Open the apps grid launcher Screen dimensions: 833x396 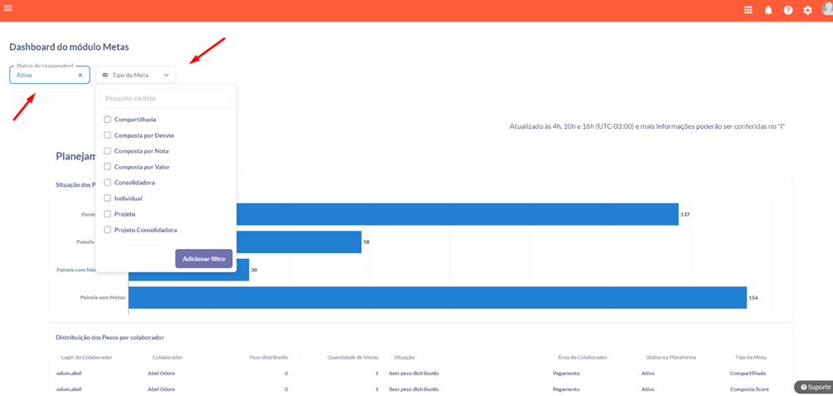point(748,10)
